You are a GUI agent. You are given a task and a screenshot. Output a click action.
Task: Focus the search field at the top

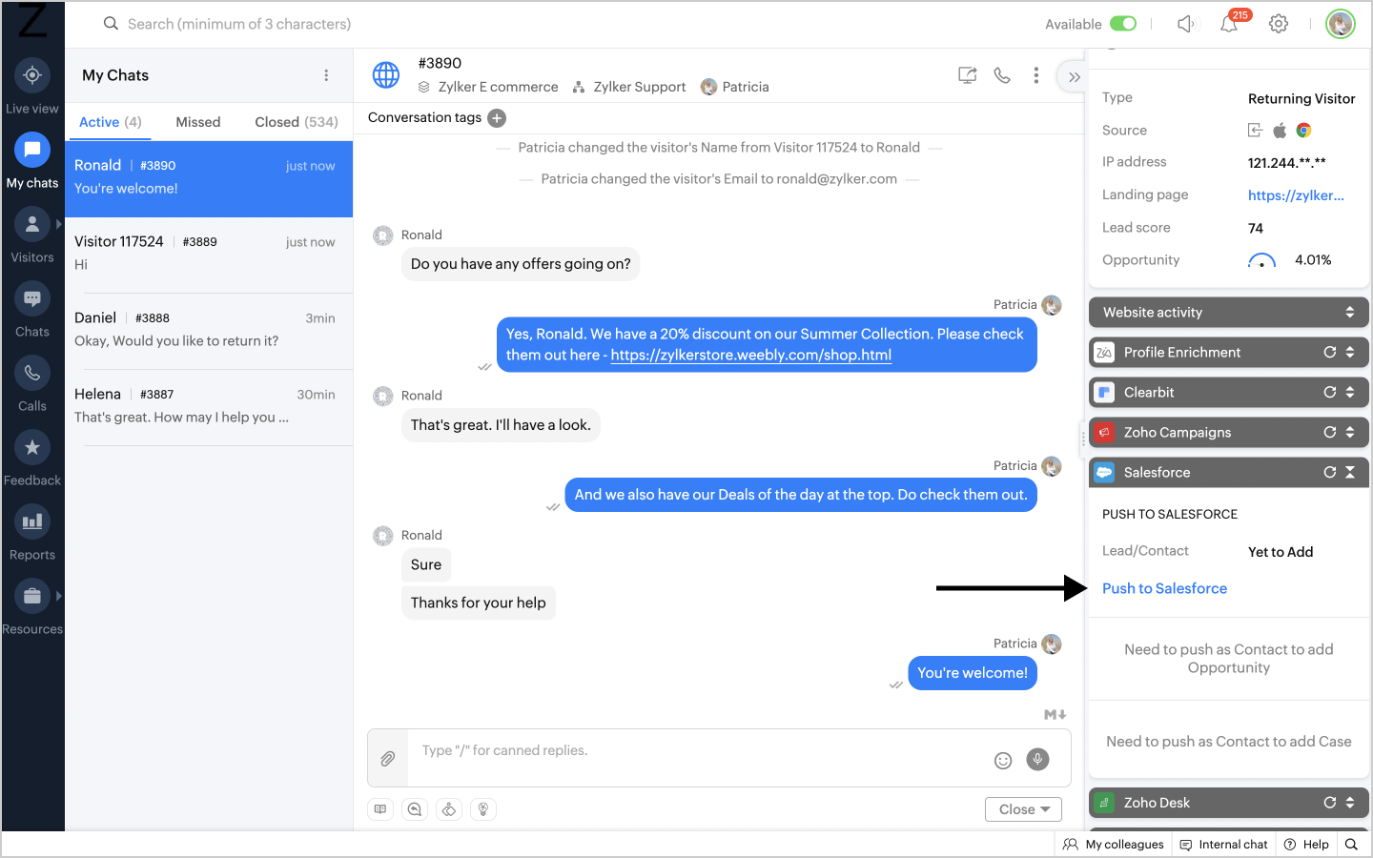(x=239, y=24)
